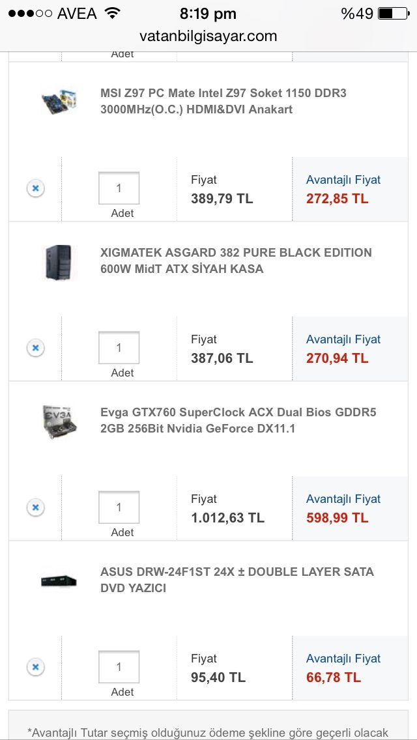Screen dimensions: 417x740
Task: Edit quantity field for ASUS DVD writer
Action: pyautogui.click(x=119, y=667)
